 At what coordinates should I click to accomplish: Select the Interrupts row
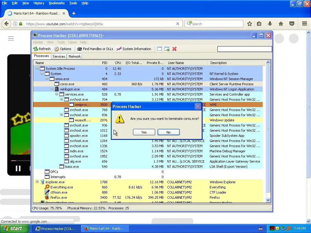point(148,177)
